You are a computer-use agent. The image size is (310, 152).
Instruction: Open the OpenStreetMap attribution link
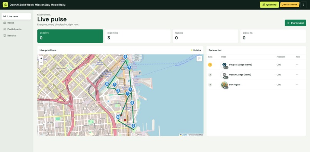click(196, 135)
